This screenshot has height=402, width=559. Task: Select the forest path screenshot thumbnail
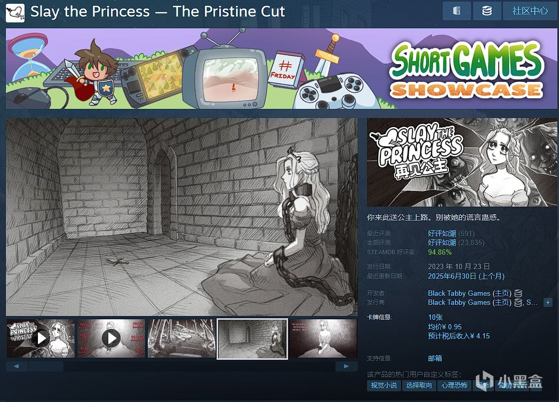[181, 338]
